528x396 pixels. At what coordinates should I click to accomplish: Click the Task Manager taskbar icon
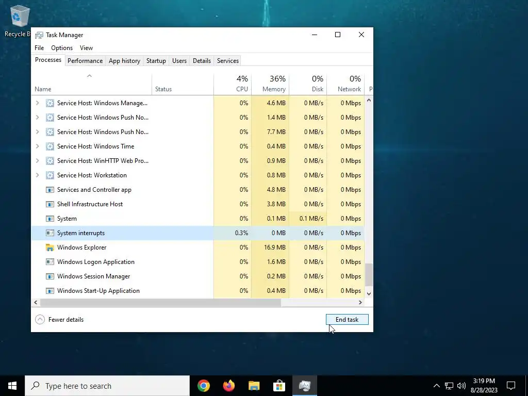(x=304, y=386)
